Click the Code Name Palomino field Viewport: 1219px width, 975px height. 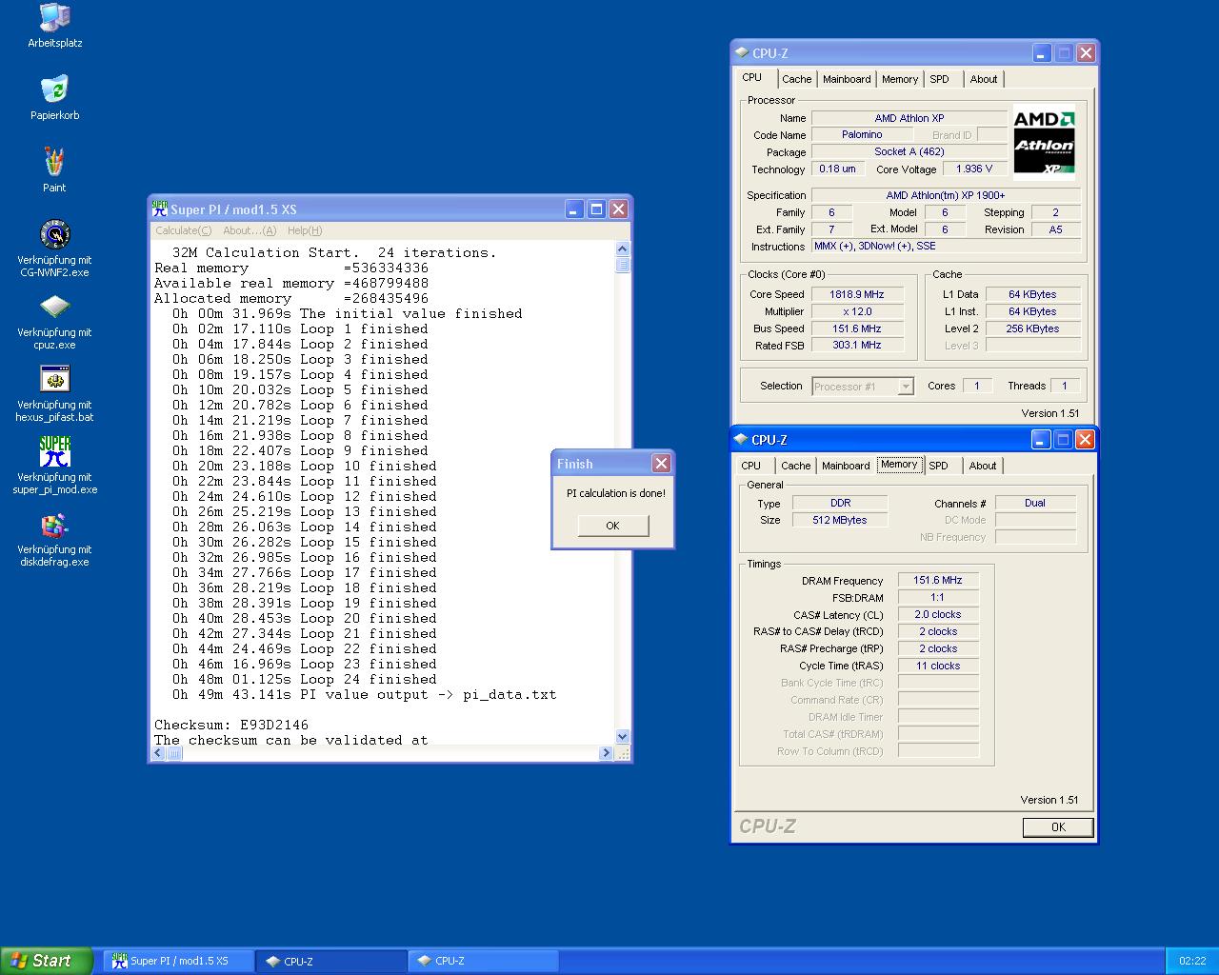(x=862, y=134)
